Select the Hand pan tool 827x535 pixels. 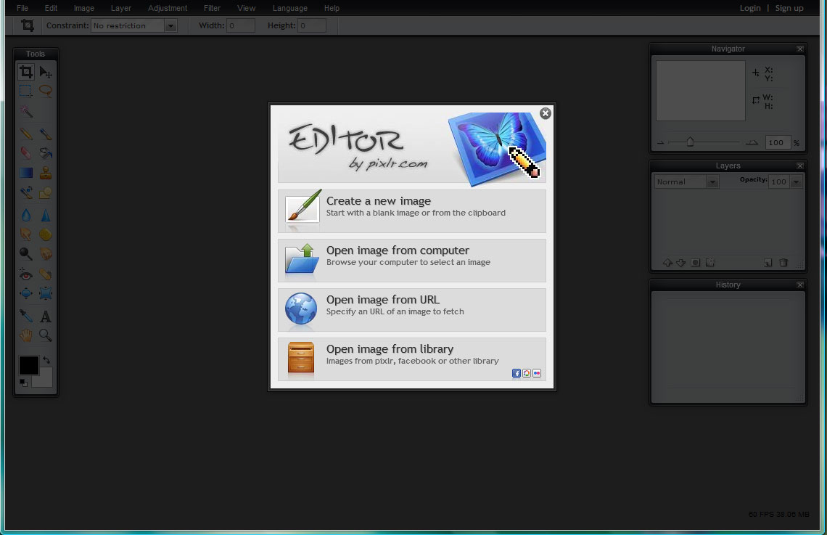point(26,335)
